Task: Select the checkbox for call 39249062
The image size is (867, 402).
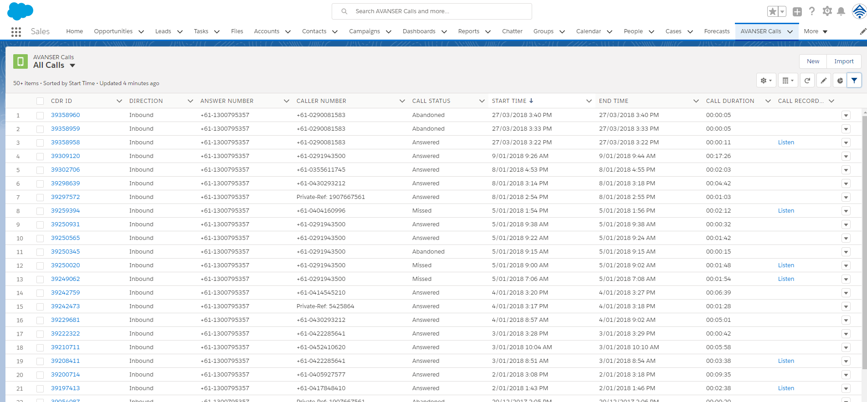Action: coord(40,280)
